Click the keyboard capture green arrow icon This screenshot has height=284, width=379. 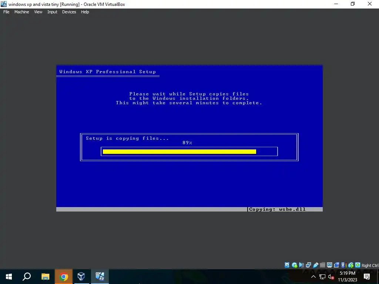[x=358, y=265]
